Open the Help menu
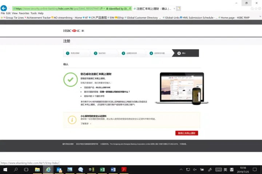Viewport: 262px width, 174px height. pyautogui.click(x=41, y=13)
